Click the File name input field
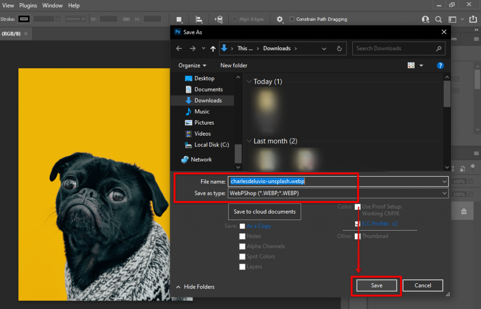Screen dimensions: 481x309 291,181
